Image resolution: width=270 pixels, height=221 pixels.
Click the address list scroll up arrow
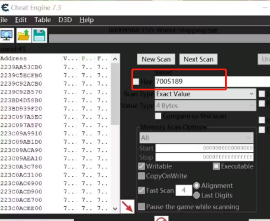point(115,59)
